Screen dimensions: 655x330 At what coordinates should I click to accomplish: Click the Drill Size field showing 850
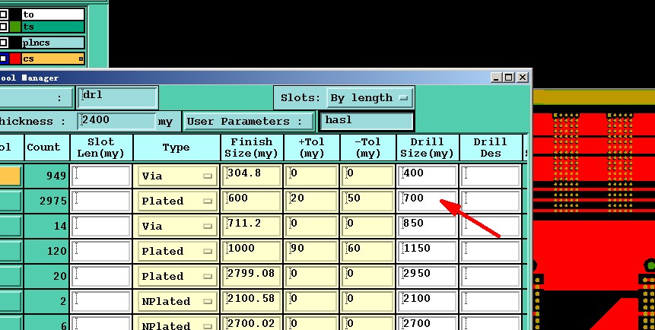tap(428, 226)
